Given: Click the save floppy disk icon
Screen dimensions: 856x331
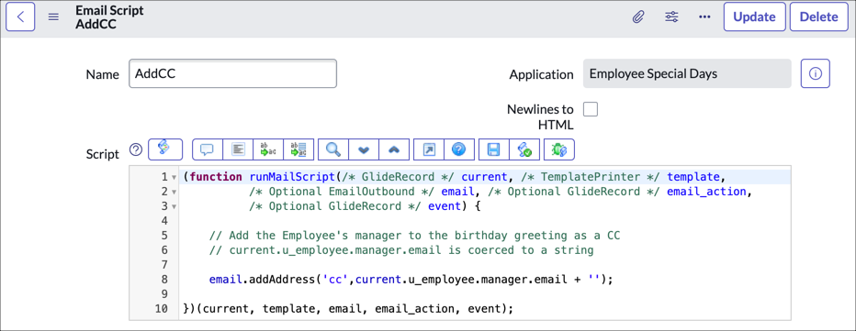Looking at the screenshot, I should [493, 149].
